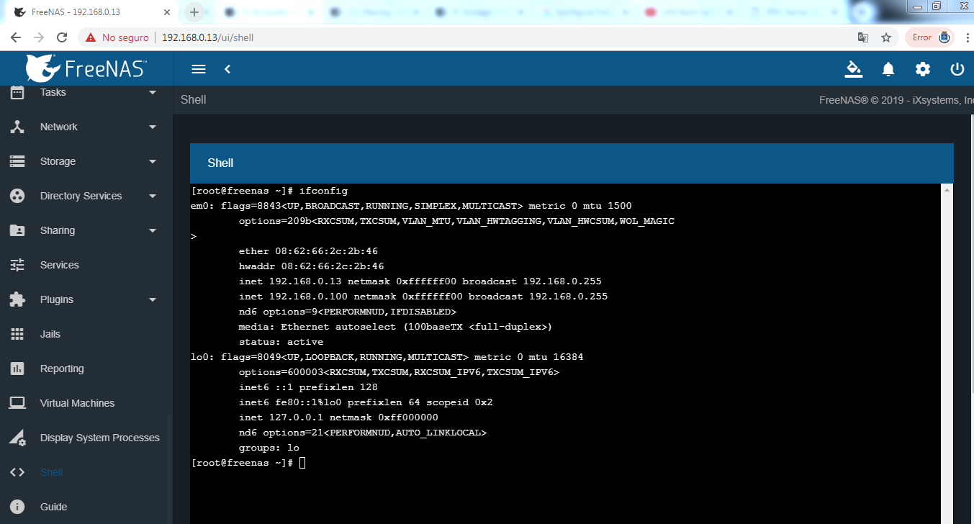974x524 pixels.
Task: Click the shell prompt cursor line
Action: [x=248, y=463]
